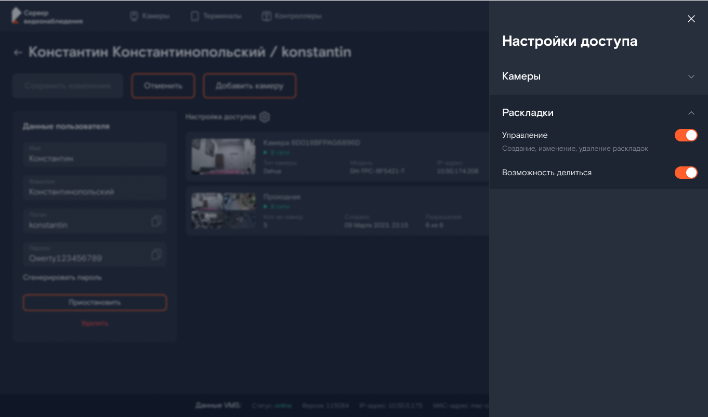Screen dimensions: 708x417
Task: Open the Терминалы navigation tab
Action: pyautogui.click(x=216, y=16)
